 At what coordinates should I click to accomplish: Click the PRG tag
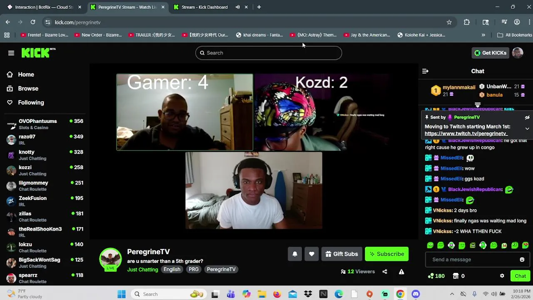[x=194, y=270]
